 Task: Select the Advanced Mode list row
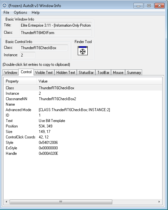tap(83, 110)
